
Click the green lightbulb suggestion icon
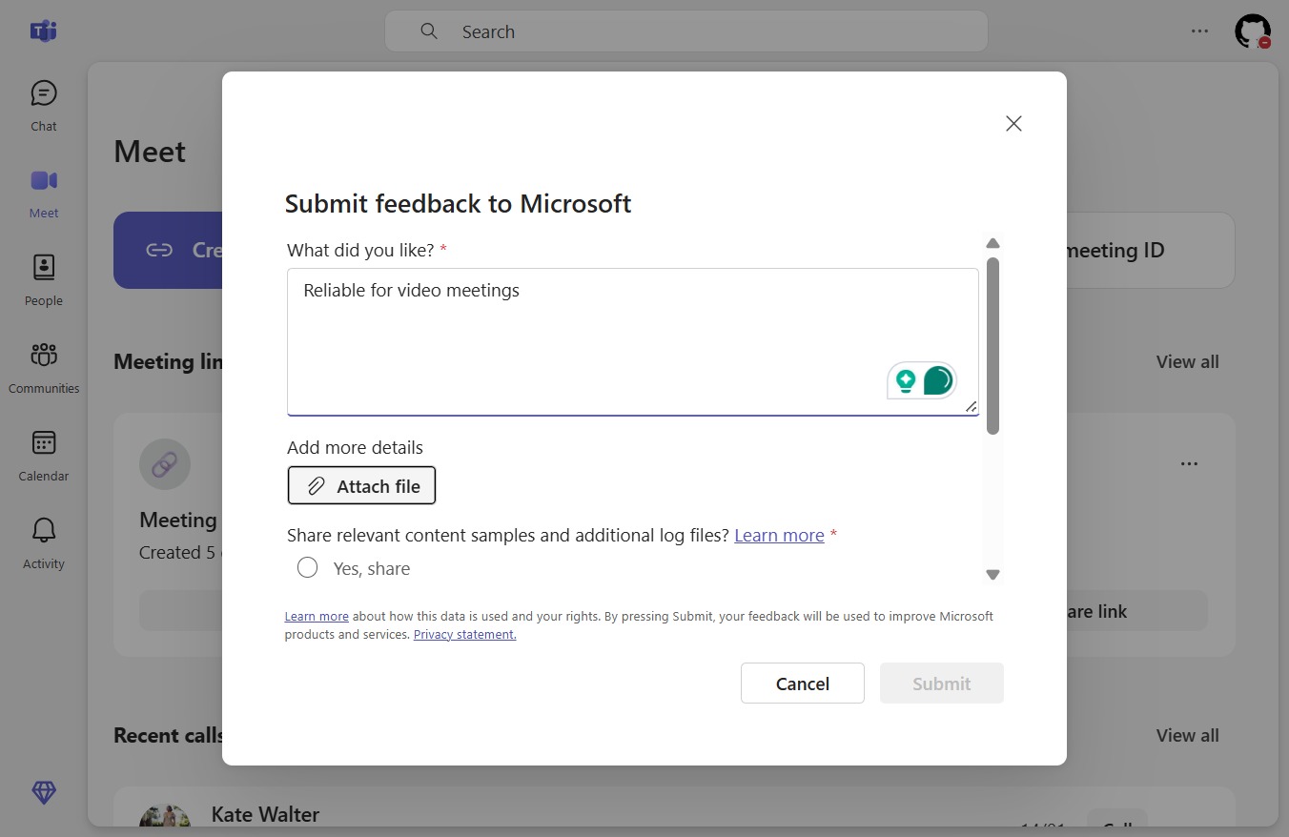(906, 381)
